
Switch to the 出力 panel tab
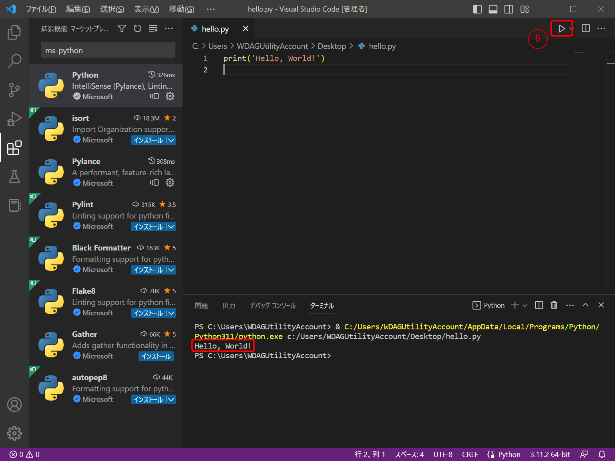pyautogui.click(x=229, y=306)
